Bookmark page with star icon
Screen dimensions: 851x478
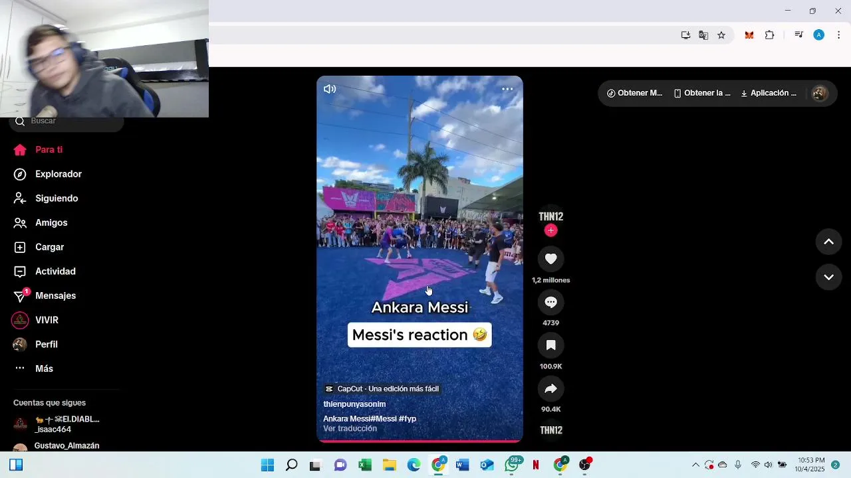(721, 35)
